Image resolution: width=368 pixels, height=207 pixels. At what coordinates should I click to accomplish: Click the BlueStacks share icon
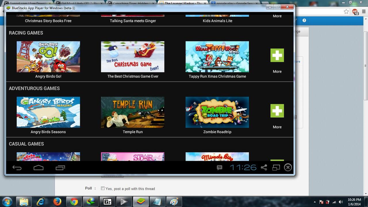coord(264,168)
